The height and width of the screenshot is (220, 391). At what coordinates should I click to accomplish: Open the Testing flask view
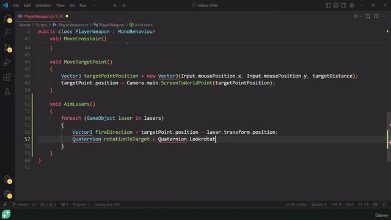tap(7, 92)
